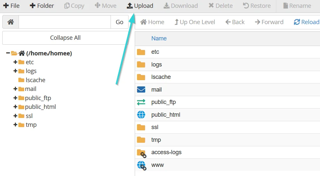Create a new file with + File

click(x=11, y=6)
